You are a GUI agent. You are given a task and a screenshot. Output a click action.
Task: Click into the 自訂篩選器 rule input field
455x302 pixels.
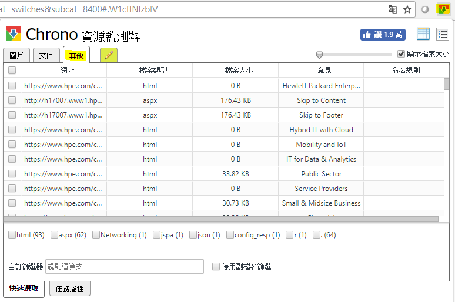pos(125,266)
